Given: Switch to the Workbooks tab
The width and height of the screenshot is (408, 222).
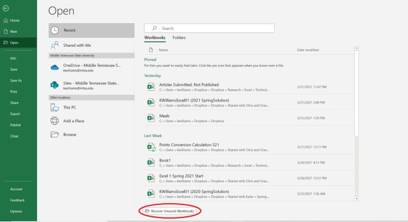Looking at the screenshot, I should [155, 38].
